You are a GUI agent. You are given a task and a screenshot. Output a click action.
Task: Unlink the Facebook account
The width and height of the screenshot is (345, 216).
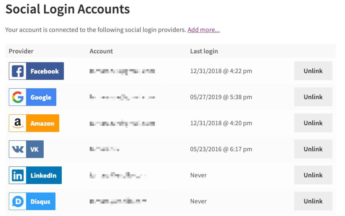[313, 71]
